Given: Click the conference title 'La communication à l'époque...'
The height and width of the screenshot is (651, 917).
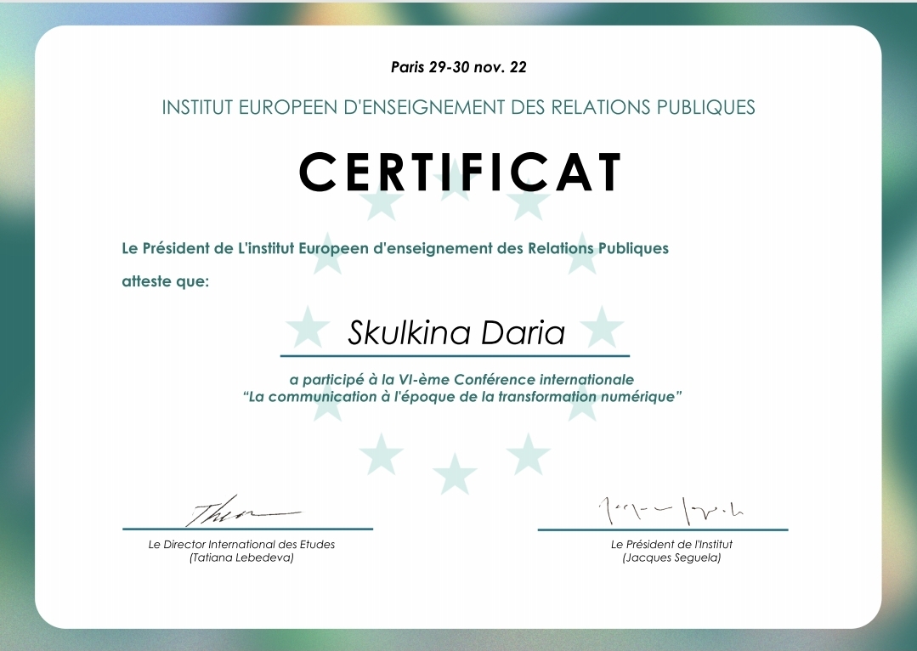Looking at the screenshot, I should [462, 397].
